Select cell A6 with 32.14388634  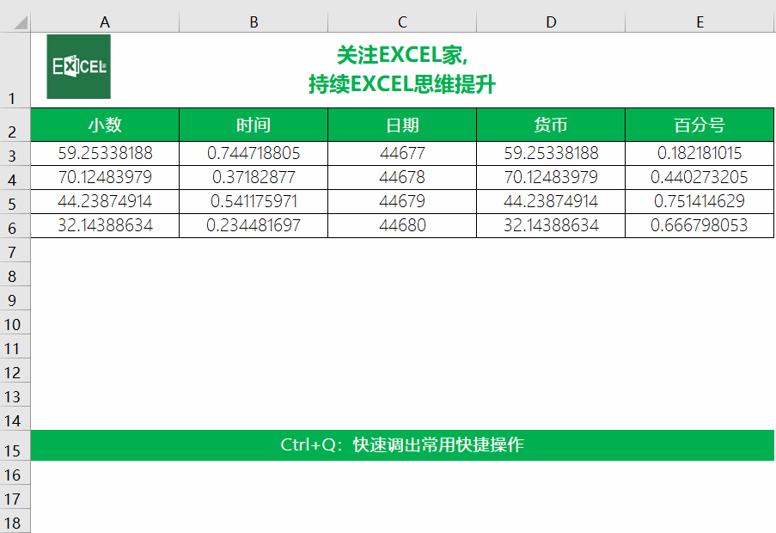pos(105,226)
